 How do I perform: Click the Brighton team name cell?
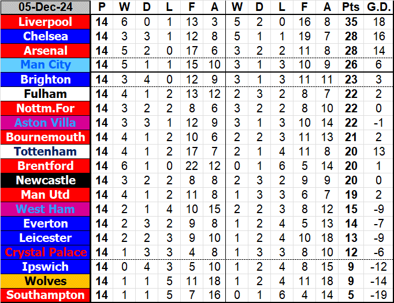[x=46, y=79]
